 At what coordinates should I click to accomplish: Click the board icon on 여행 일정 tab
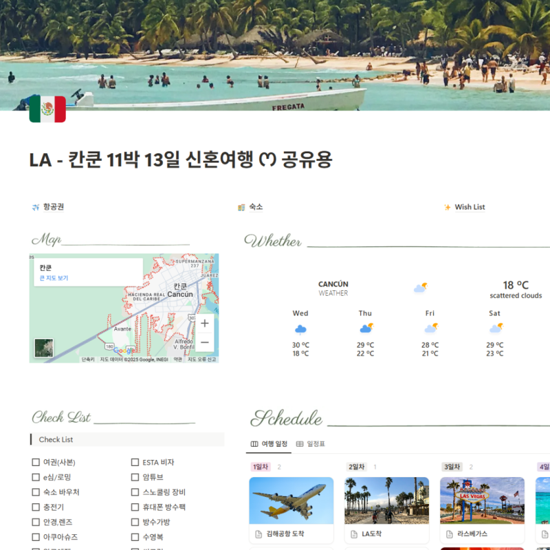pos(254,444)
